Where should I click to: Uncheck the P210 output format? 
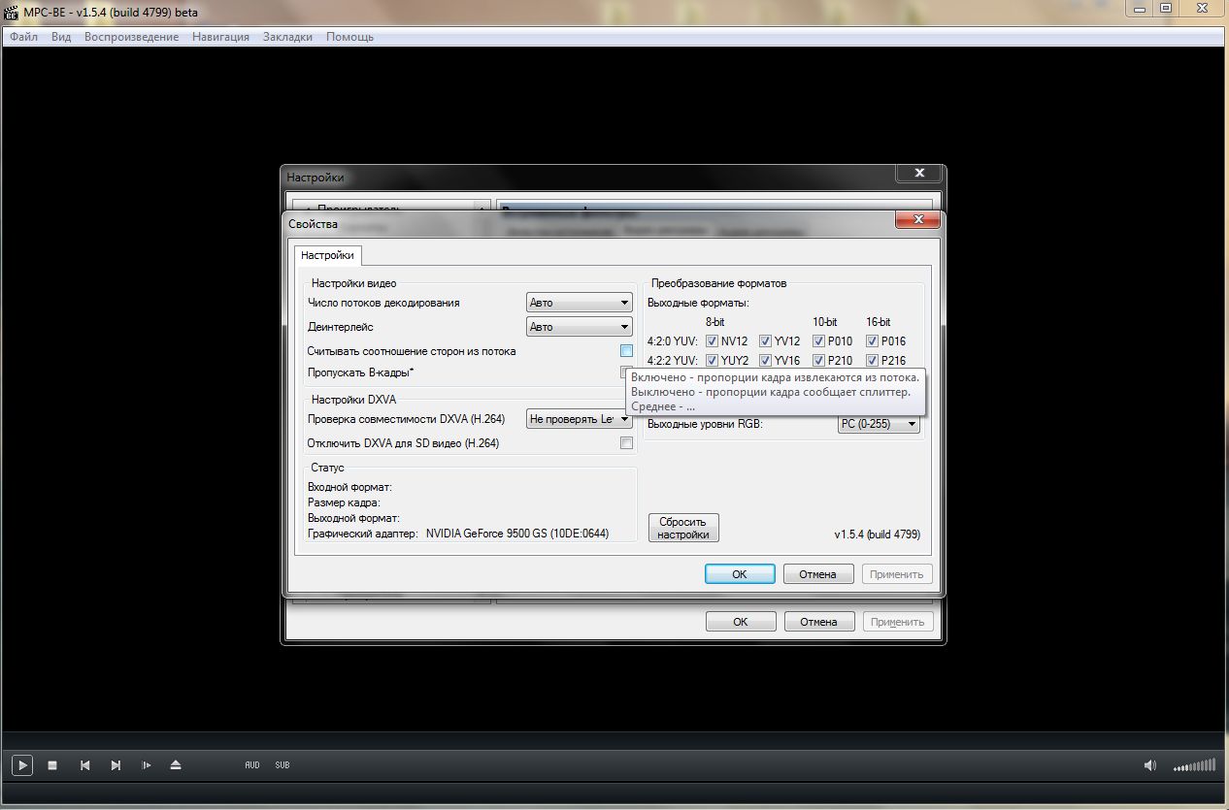(818, 361)
